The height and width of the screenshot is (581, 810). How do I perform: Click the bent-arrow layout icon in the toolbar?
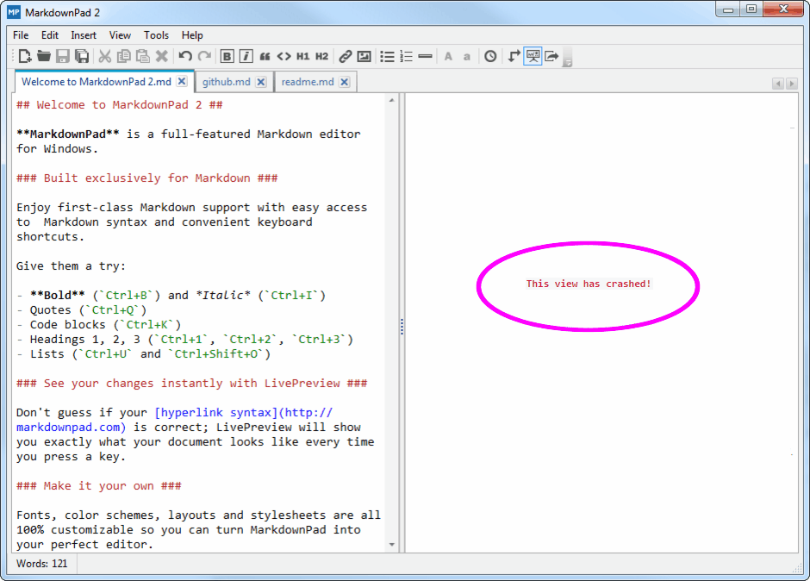[x=514, y=56]
